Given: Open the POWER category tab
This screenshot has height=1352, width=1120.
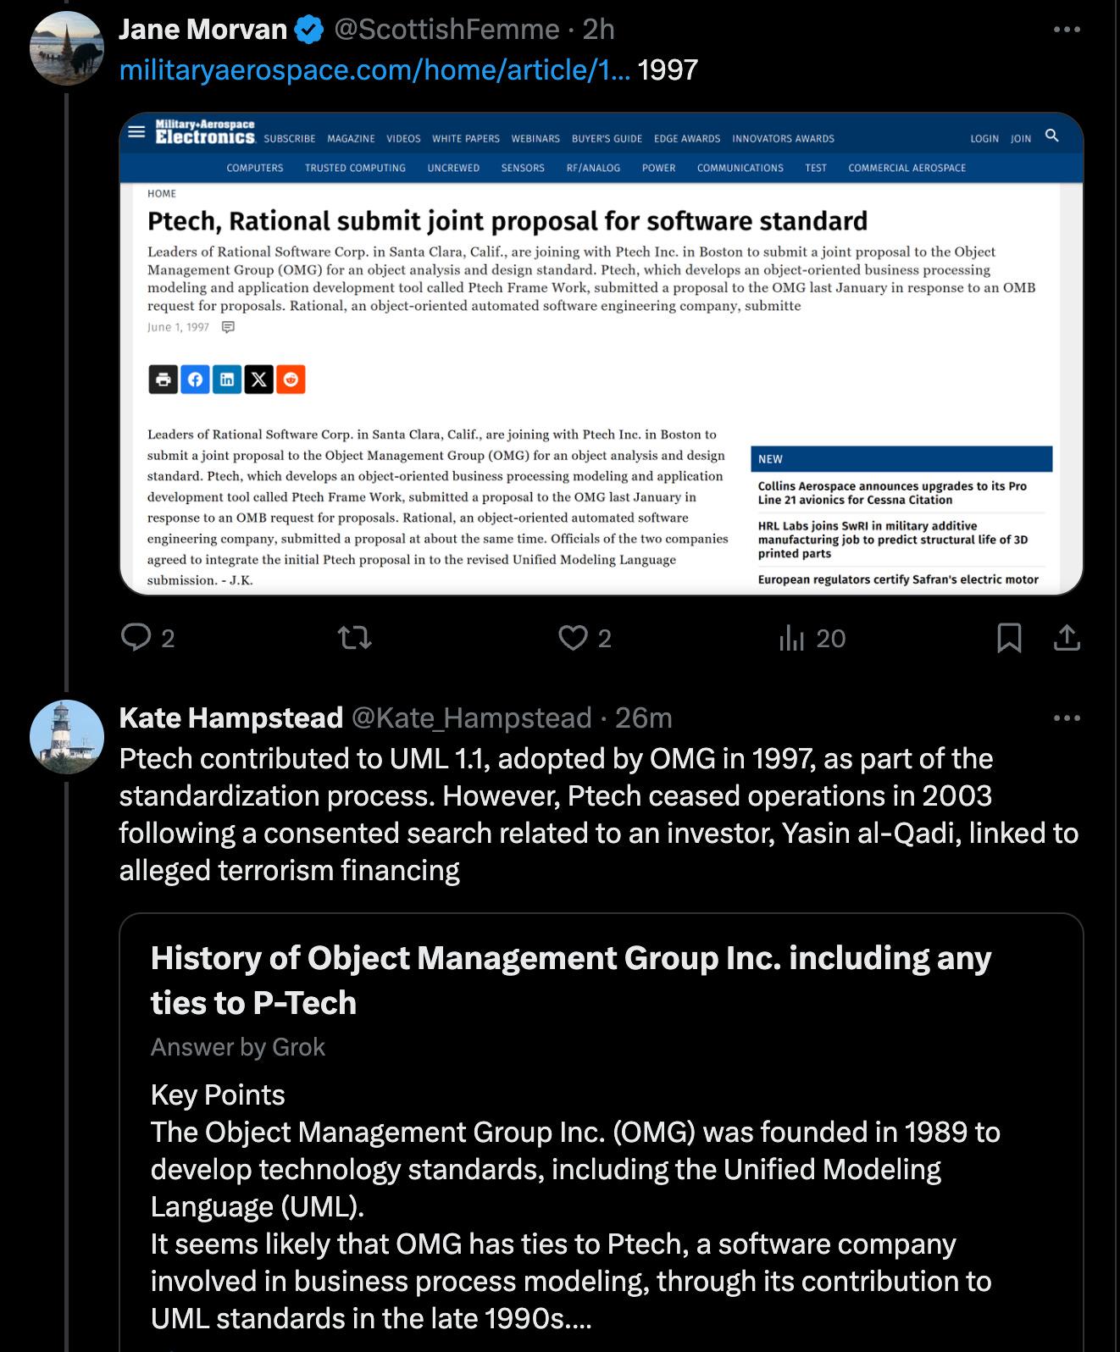Looking at the screenshot, I should click(x=658, y=169).
